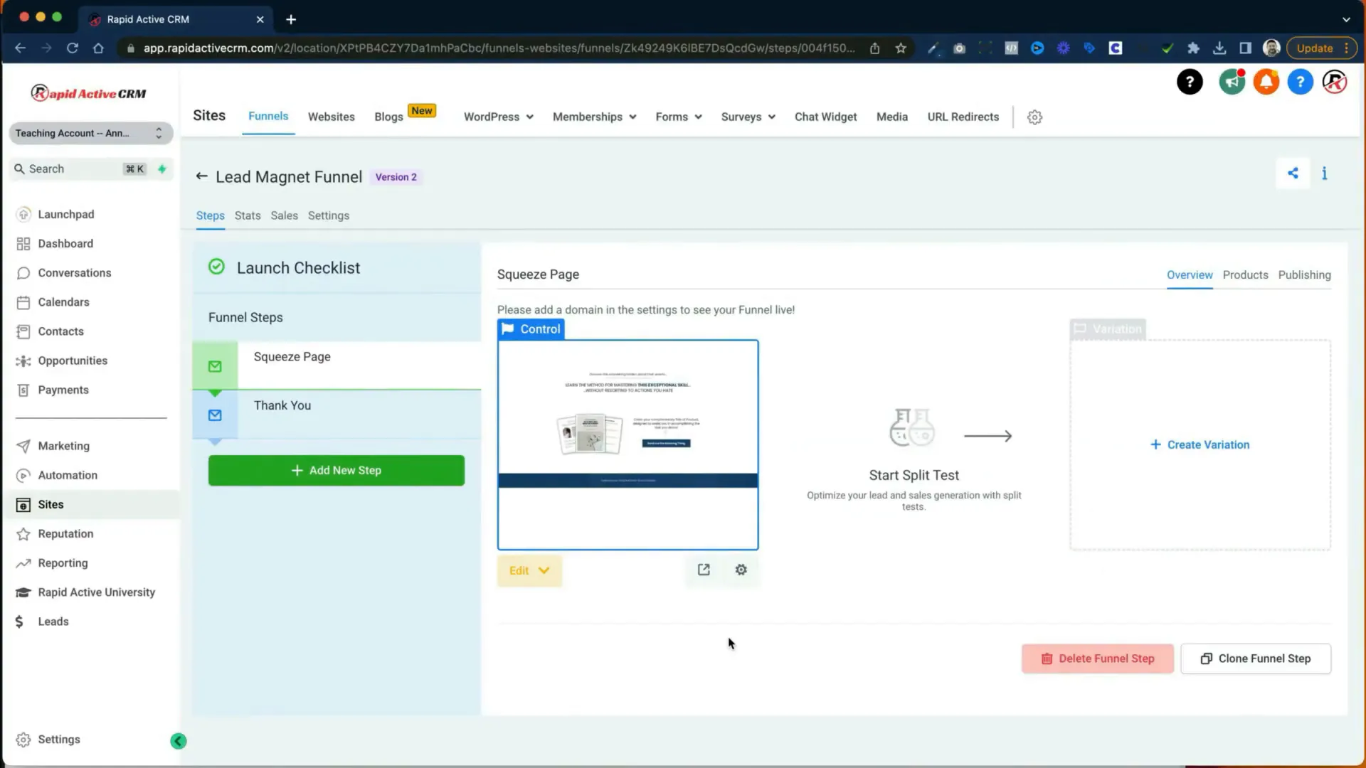Screen dimensions: 1366x768
Task: Open a new browser tab
Action: pyautogui.click(x=290, y=19)
